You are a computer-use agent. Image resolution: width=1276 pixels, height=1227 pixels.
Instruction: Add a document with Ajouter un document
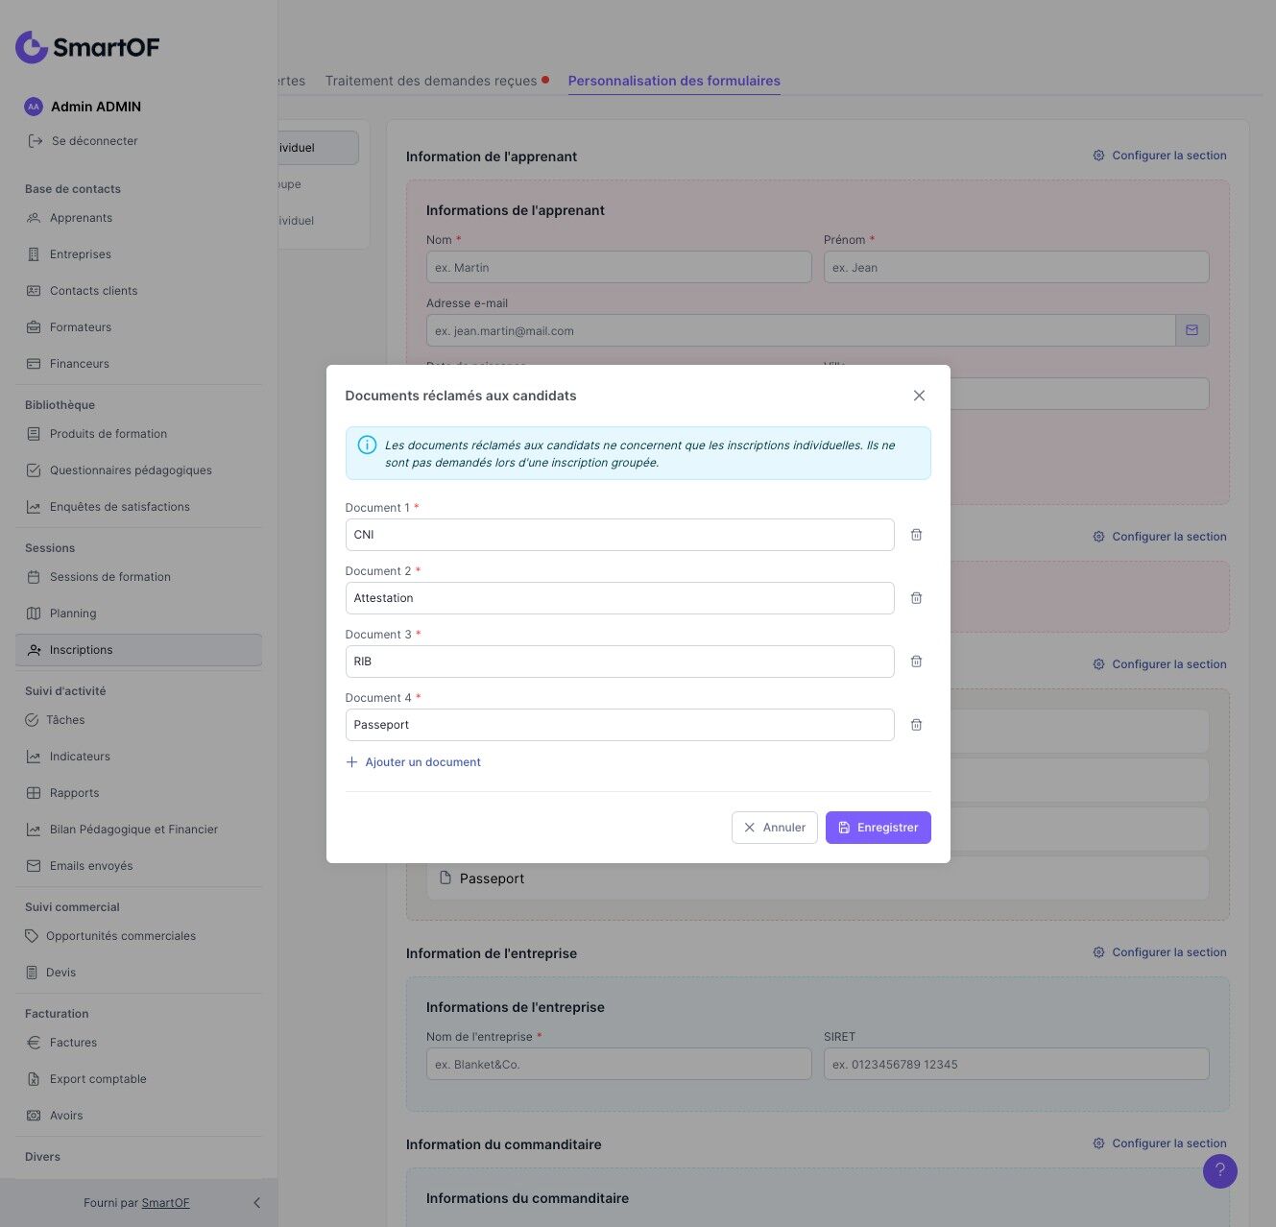coord(414,762)
